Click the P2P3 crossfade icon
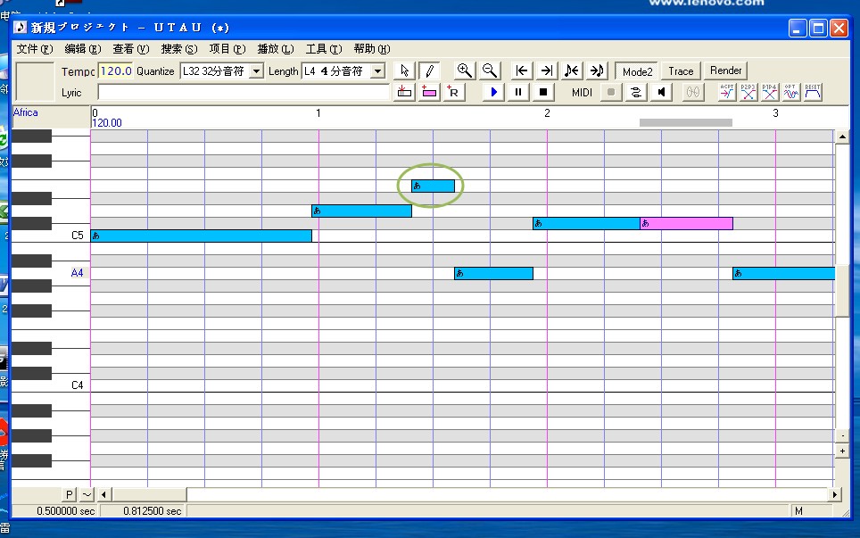860x538 pixels. (748, 92)
